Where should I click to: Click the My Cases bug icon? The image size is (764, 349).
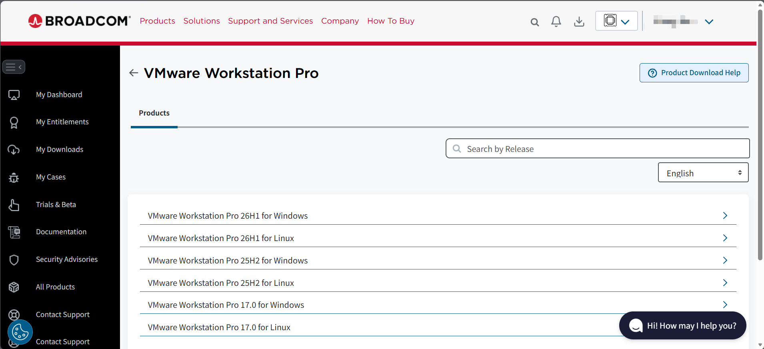click(14, 177)
